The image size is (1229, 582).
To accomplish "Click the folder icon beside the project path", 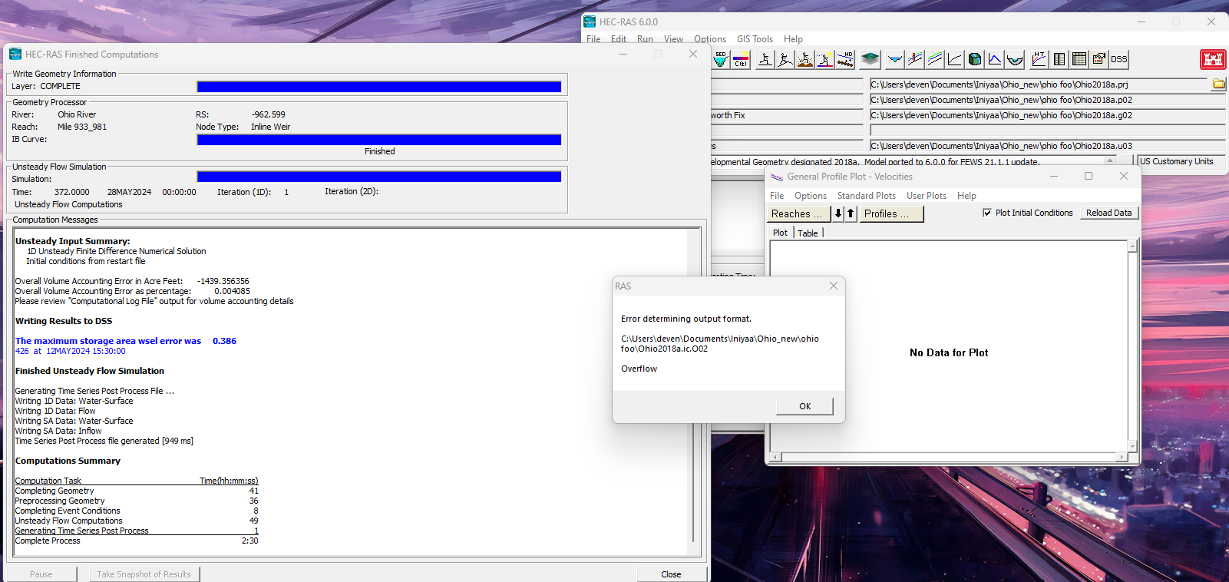I will pos(1218,84).
